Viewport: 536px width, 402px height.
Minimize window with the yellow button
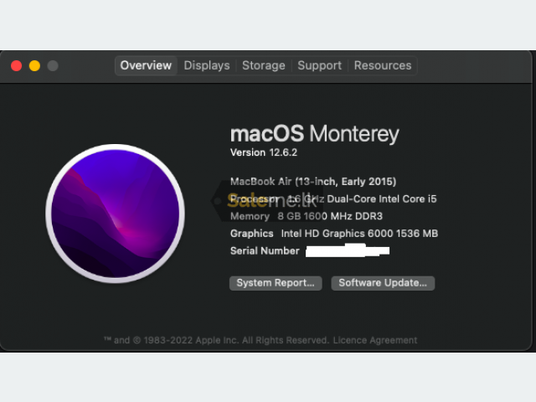34,65
